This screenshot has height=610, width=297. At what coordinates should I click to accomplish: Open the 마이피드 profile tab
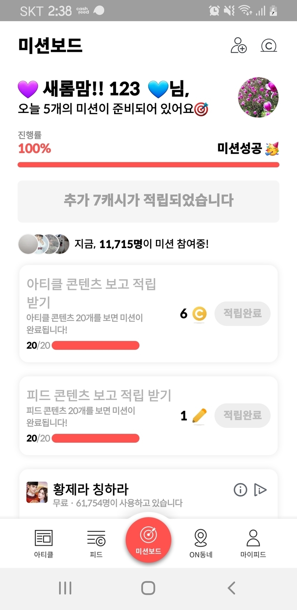pos(253,543)
